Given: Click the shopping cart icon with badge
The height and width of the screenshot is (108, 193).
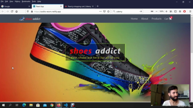Looking at the screenshot, I should (171, 18).
